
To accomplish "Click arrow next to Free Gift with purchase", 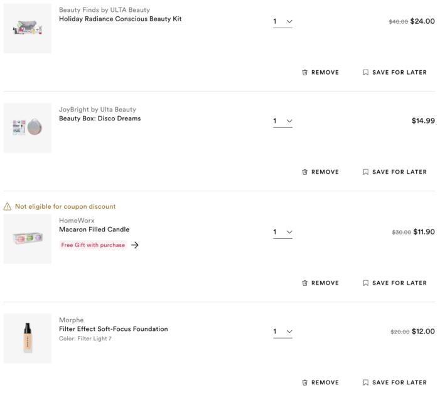I will (x=135, y=245).
